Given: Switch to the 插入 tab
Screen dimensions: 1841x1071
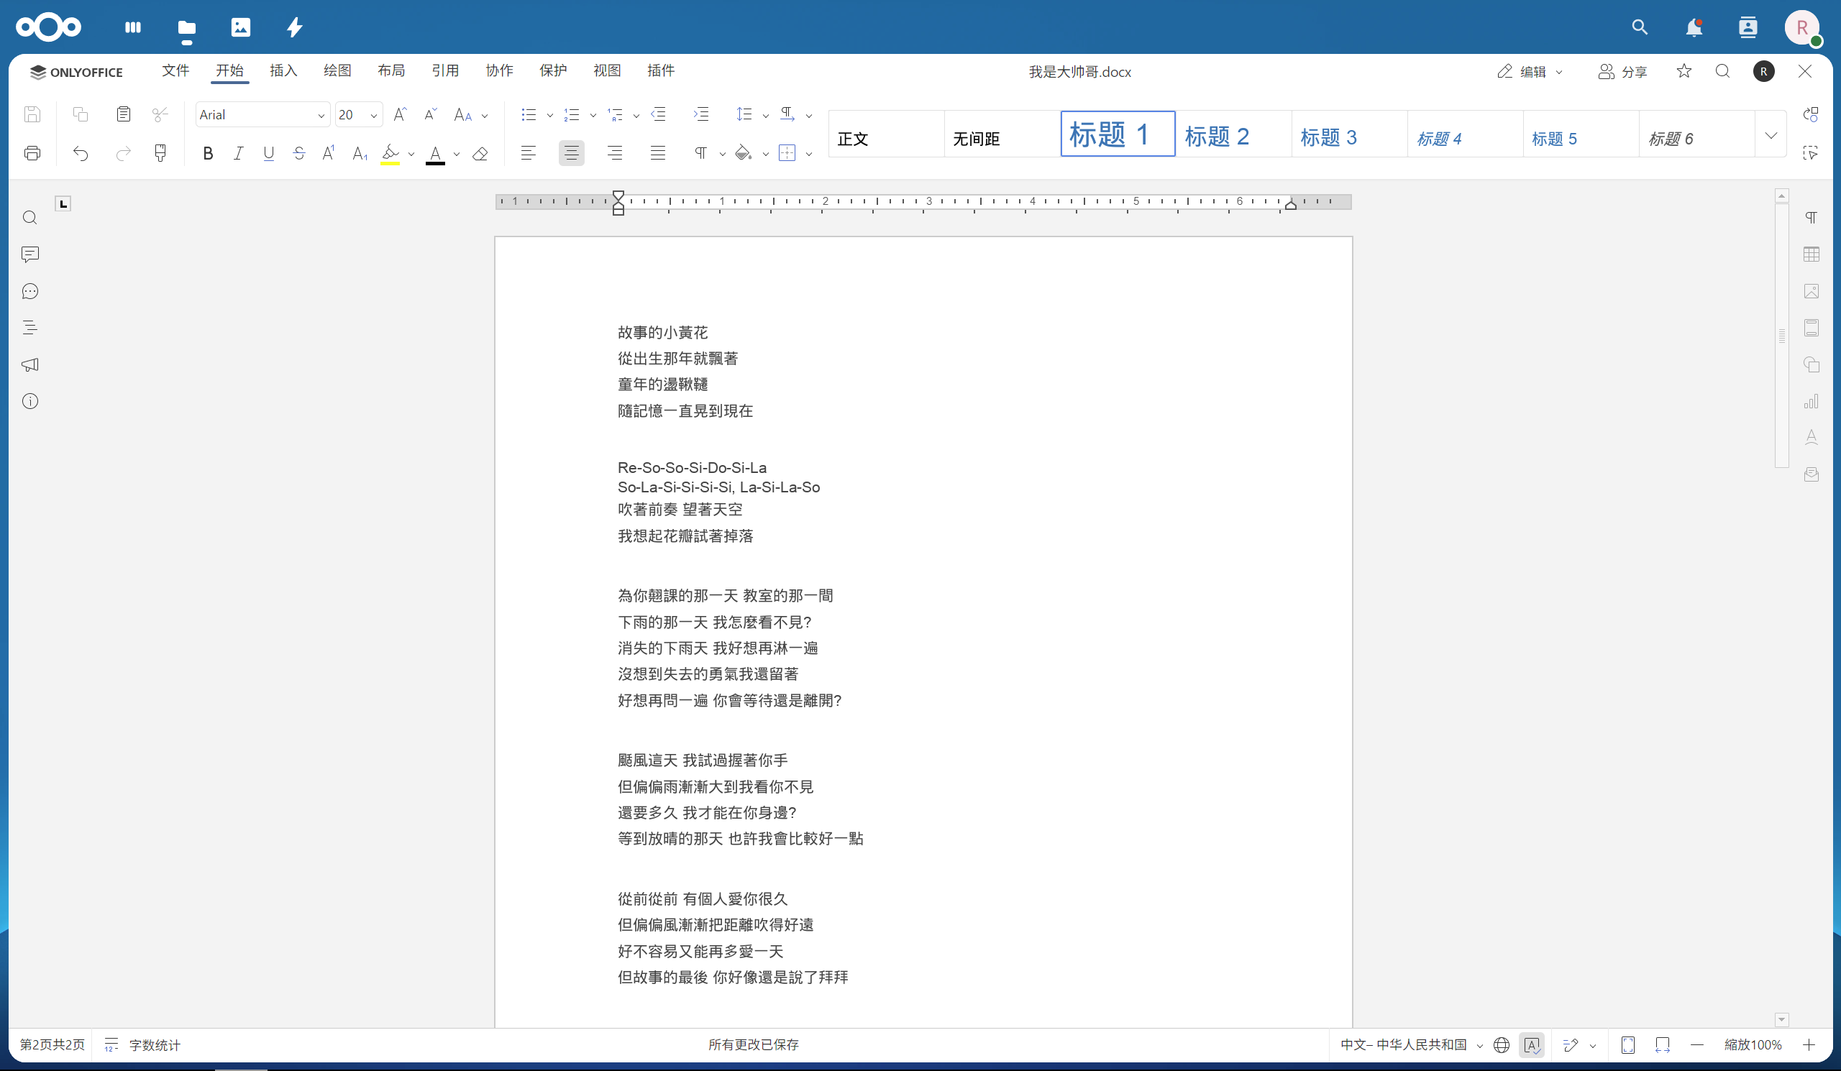Looking at the screenshot, I should click(x=283, y=71).
